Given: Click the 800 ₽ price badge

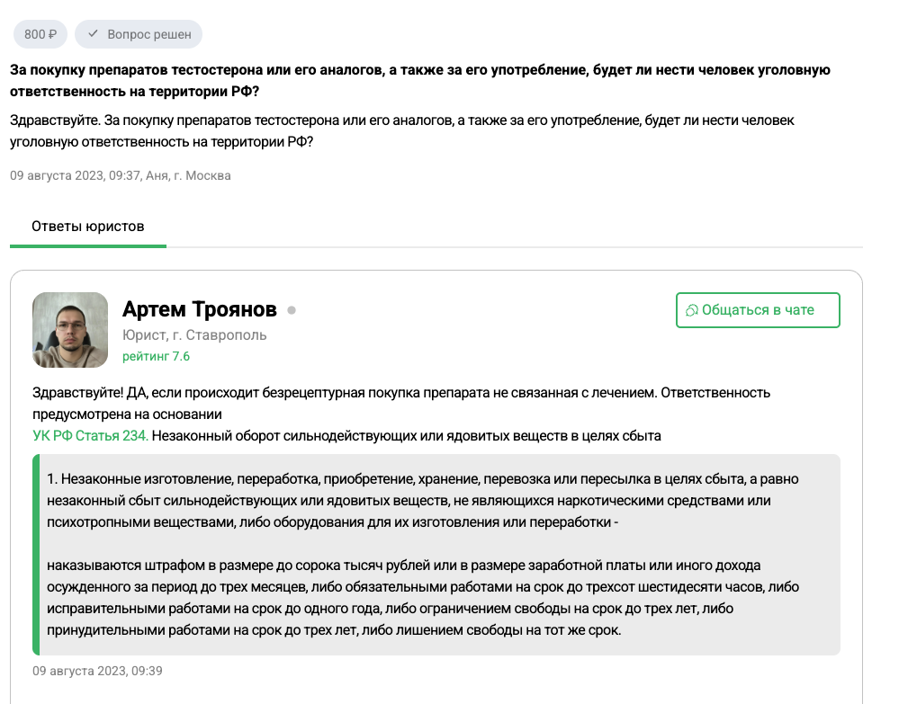Looking at the screenshot, I should pos(40,34).
